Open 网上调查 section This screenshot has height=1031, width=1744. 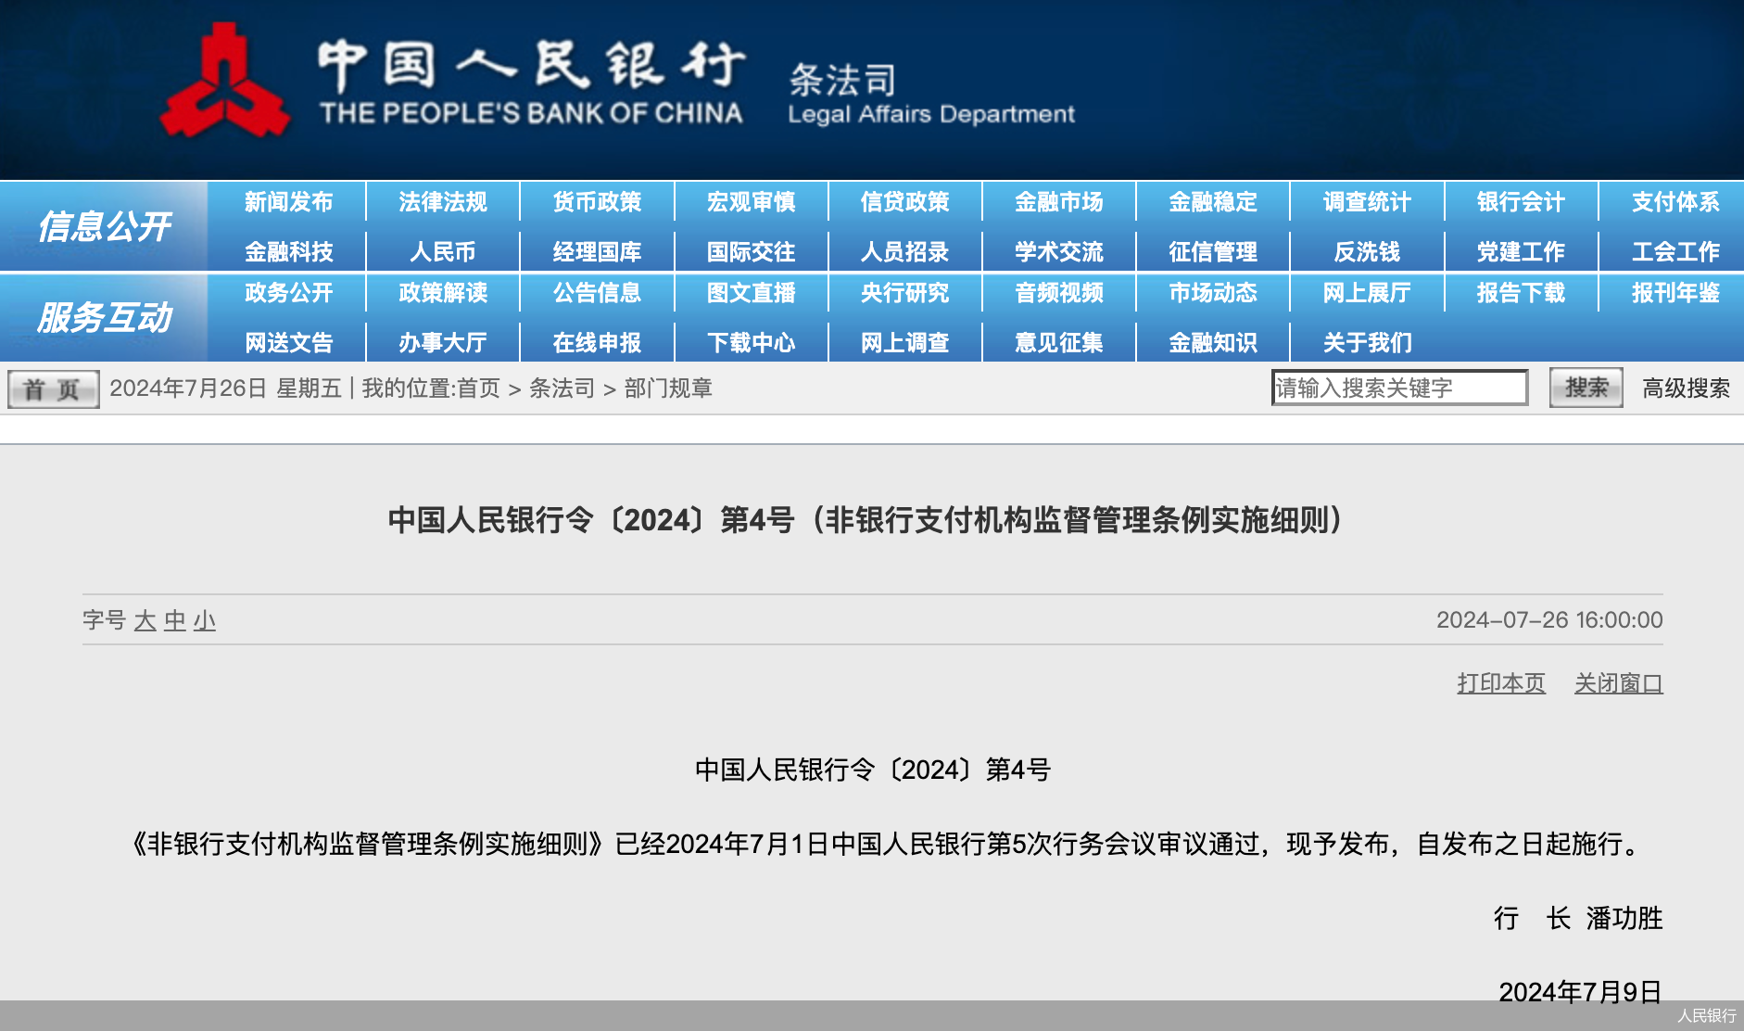pos(904,343)
